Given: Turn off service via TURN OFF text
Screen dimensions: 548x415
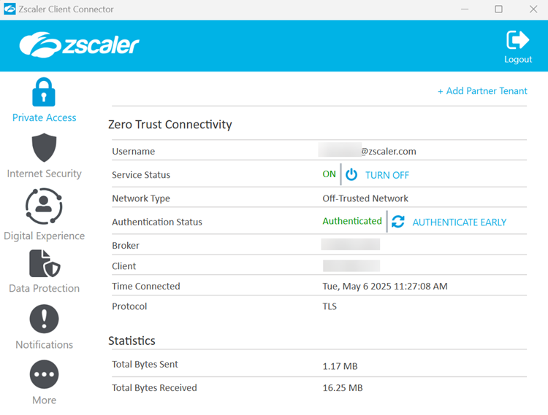Looking at the screenshot, I should [387, 175].
